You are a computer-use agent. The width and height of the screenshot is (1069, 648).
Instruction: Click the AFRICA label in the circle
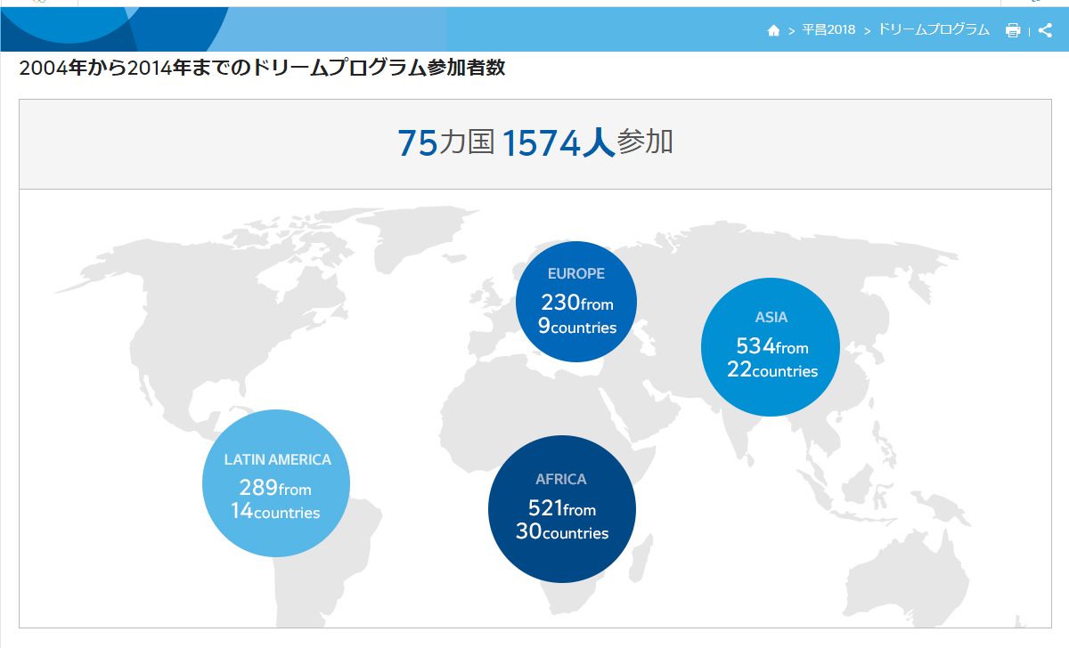point(561,480)
